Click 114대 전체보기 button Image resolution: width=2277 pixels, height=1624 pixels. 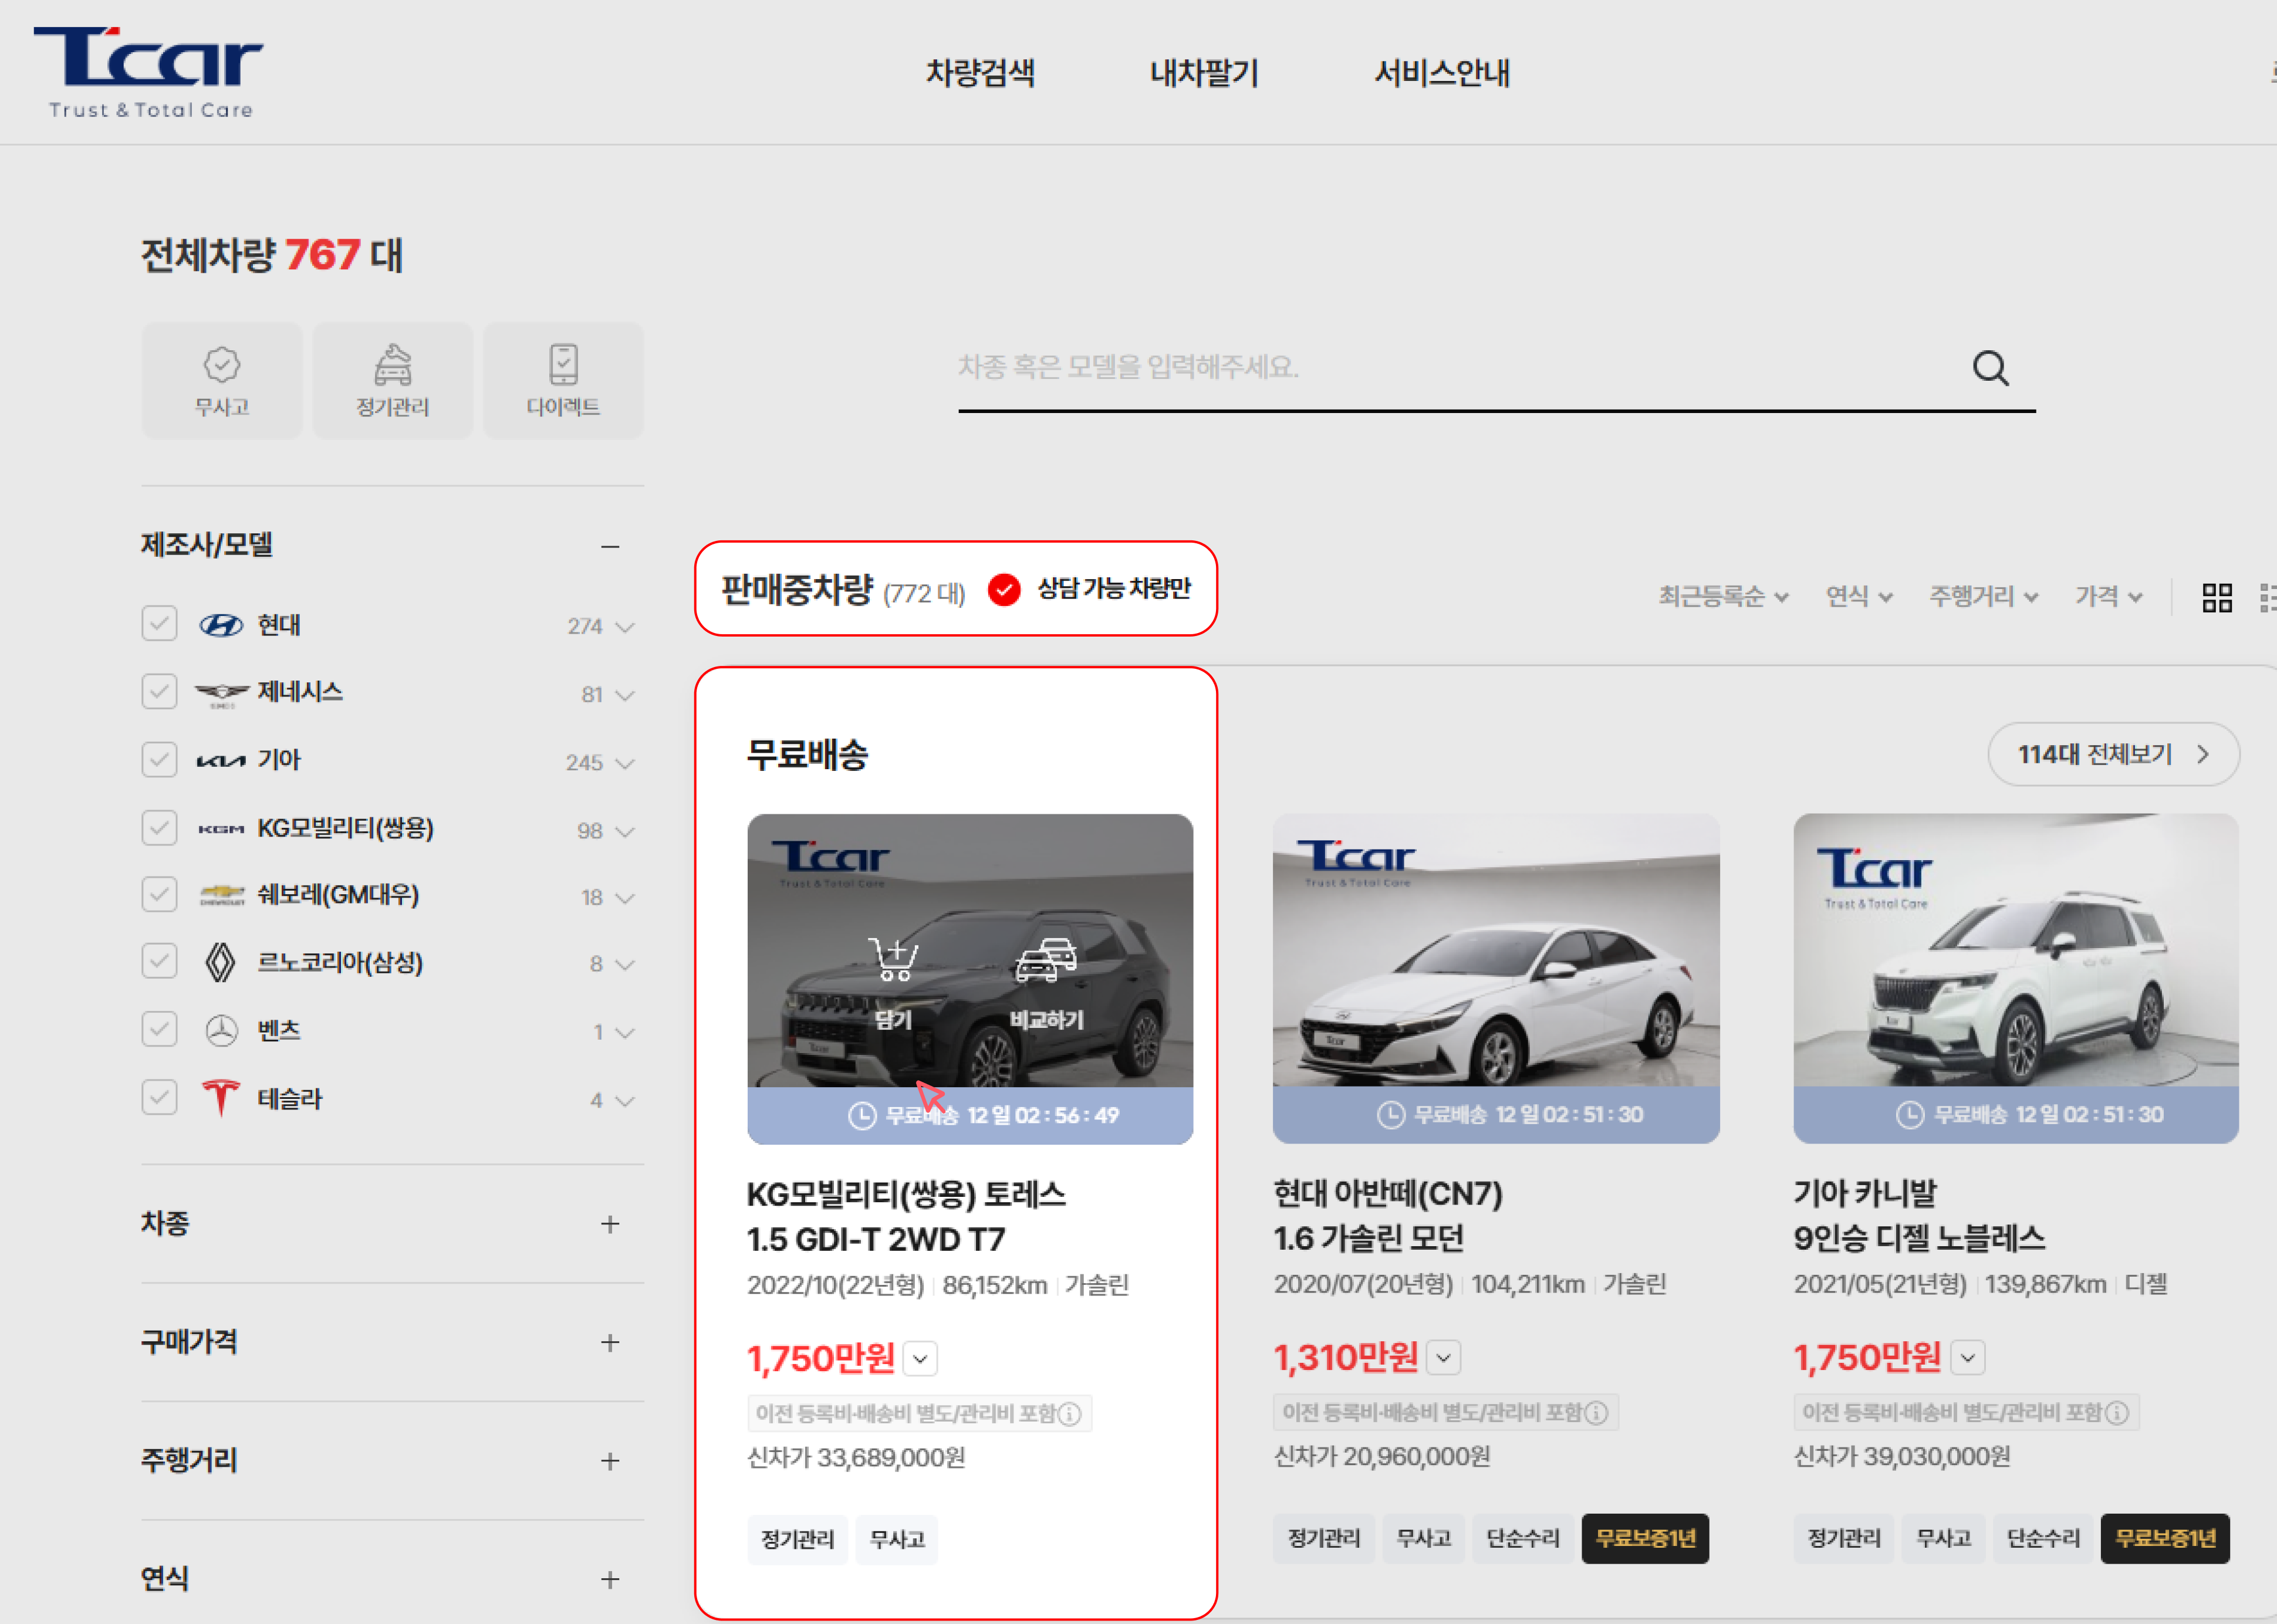(x=2113, y=754)
